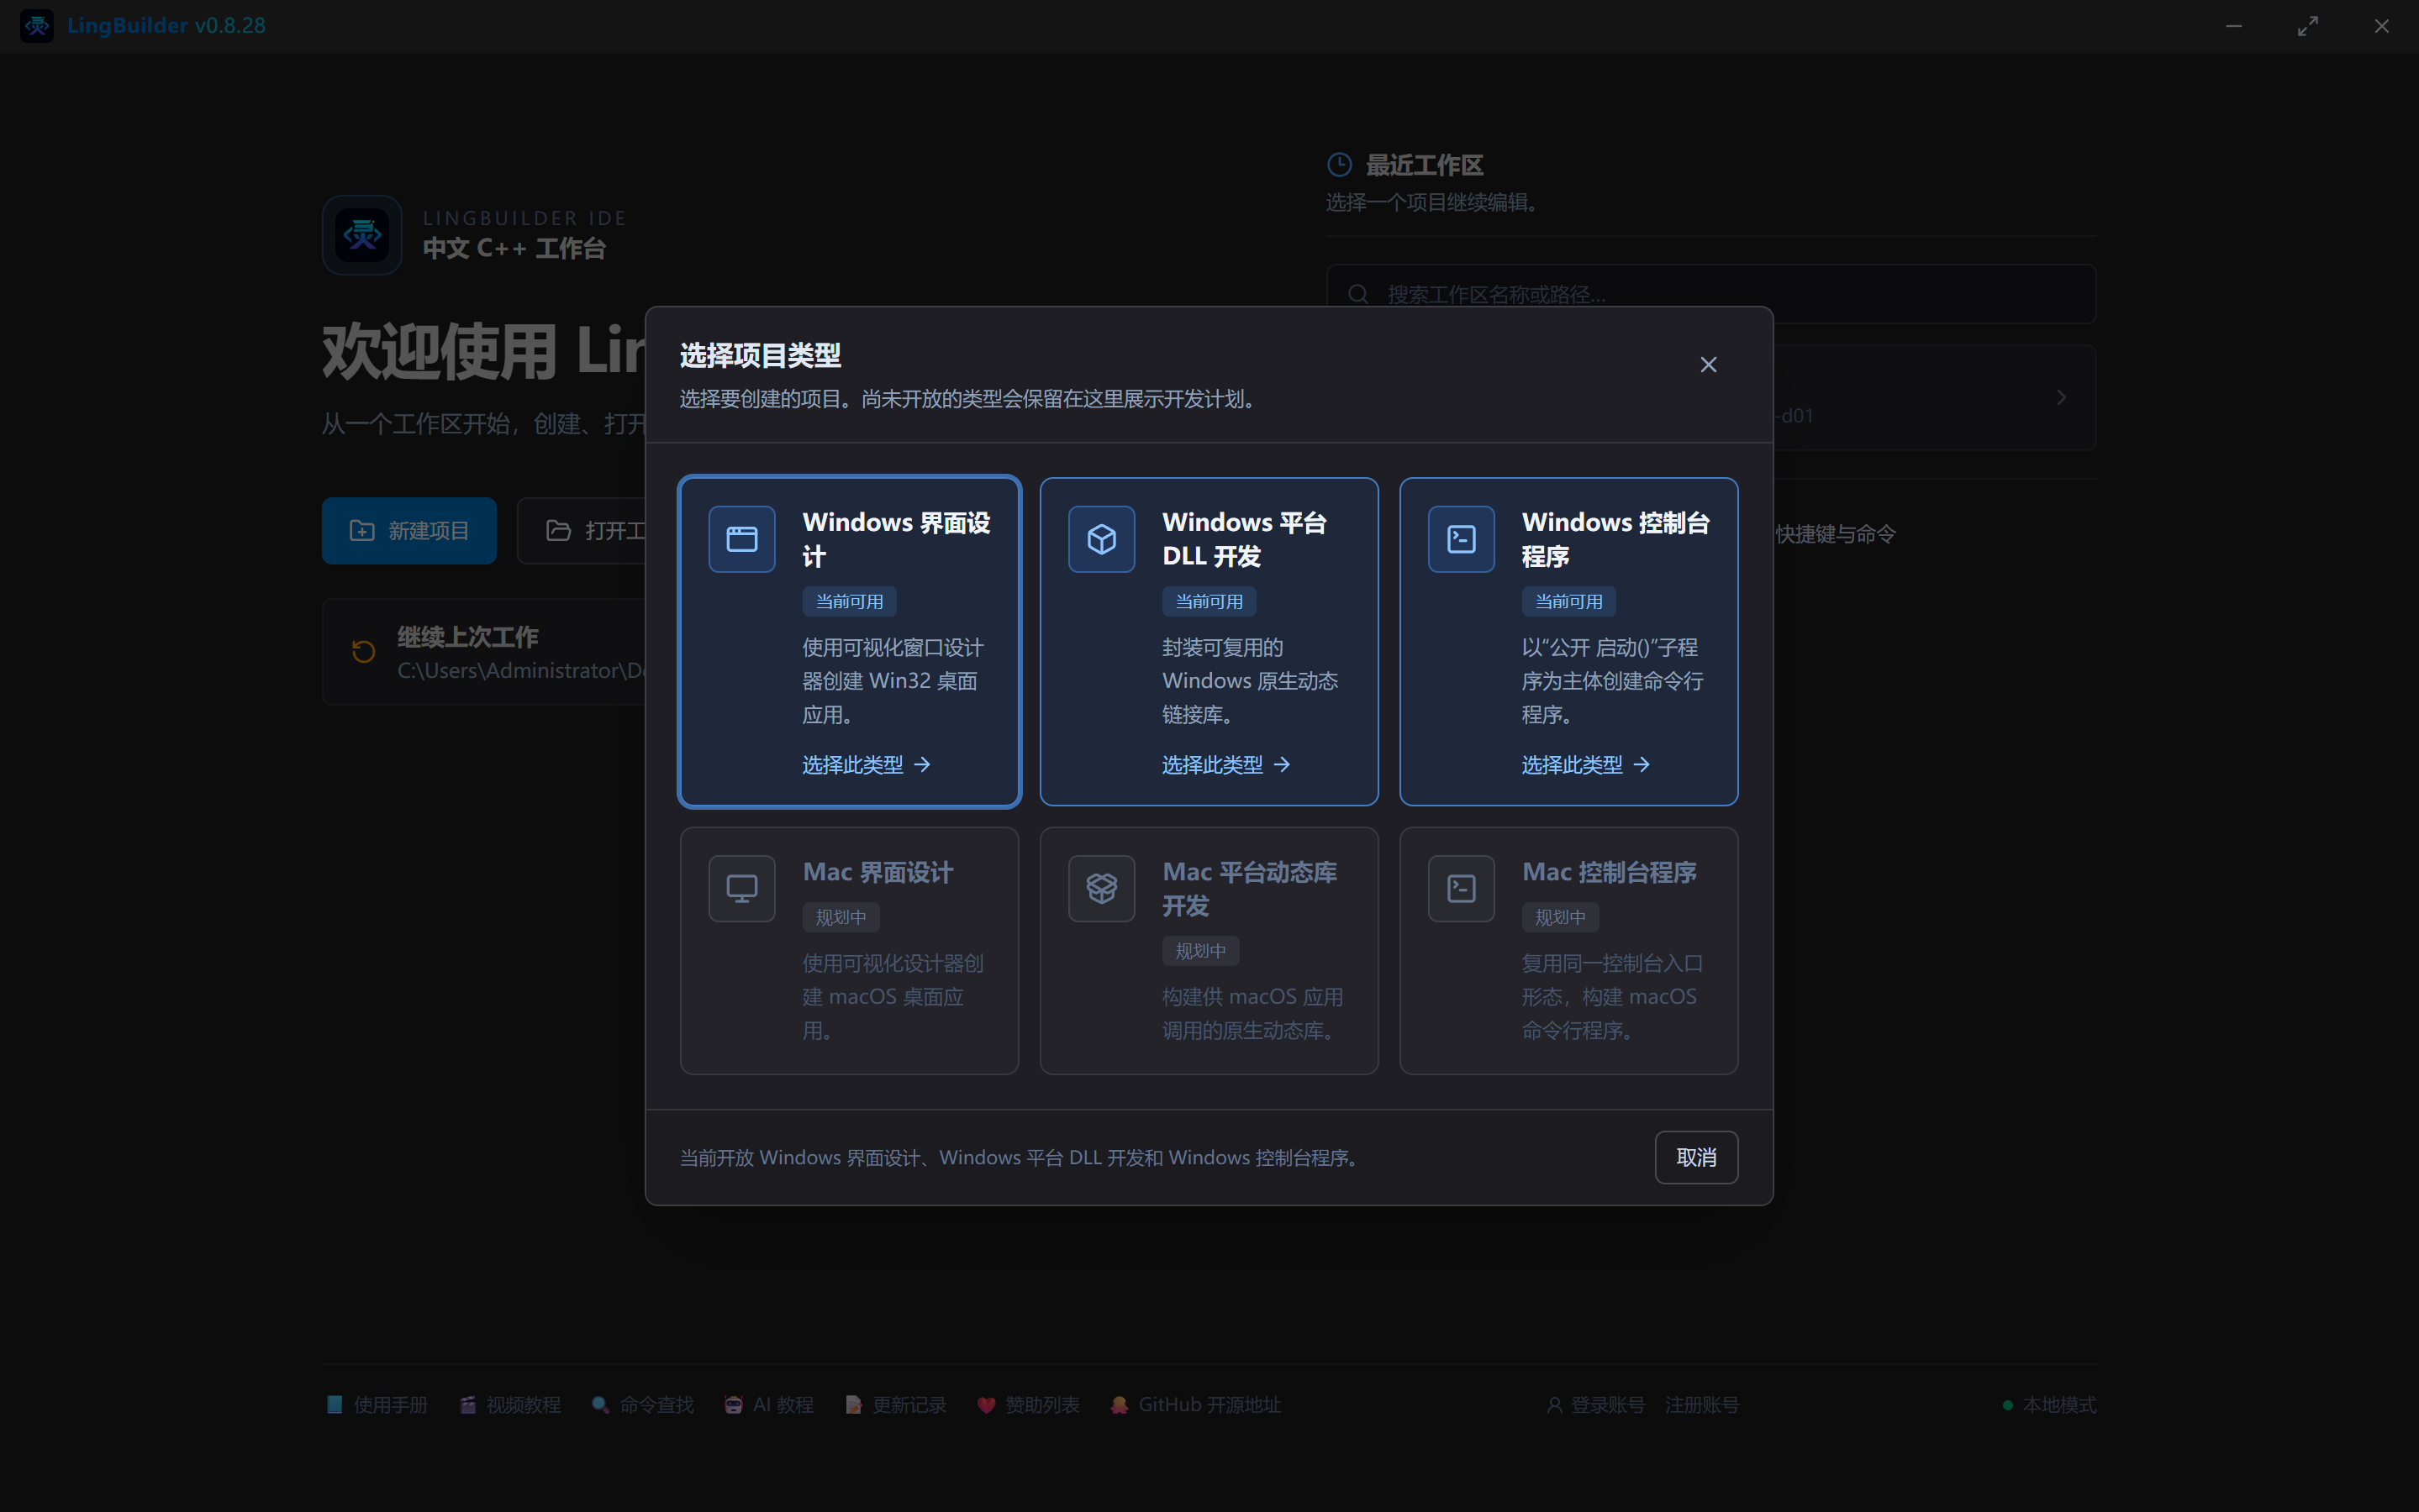Click the Mac 控制台程序 terminal icon
The image size is (2419, 1512).
(x=1461, y=888)
